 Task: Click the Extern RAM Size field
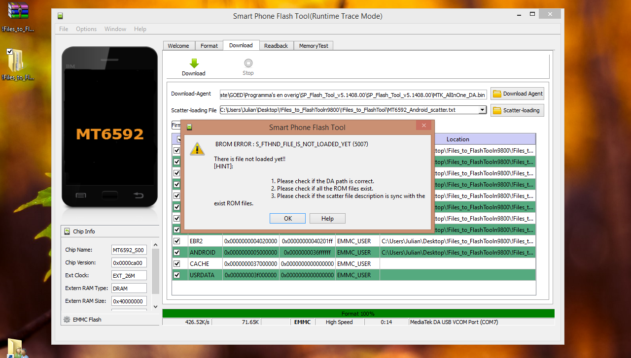(129, 301)
